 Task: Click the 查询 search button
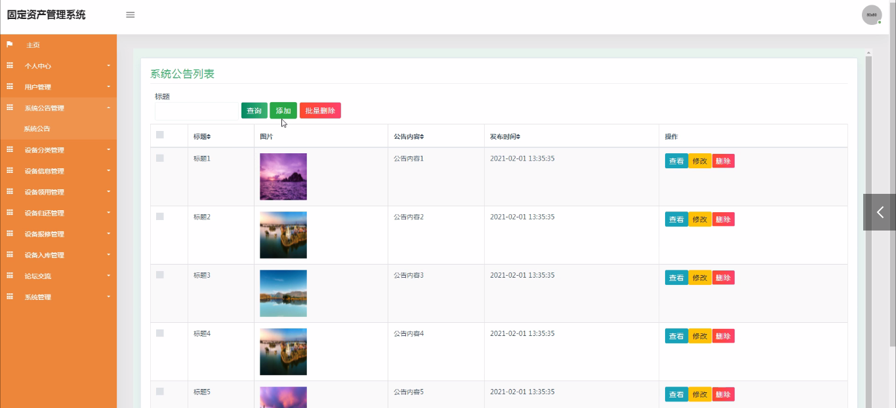pos(254,111)
